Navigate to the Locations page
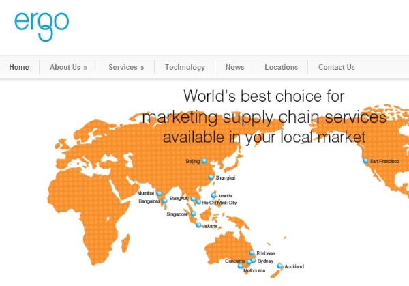This screenshot has width=409, height=286. point(281,67)
